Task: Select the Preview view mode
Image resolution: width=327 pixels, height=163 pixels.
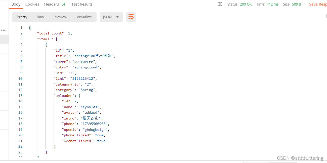Action: pos(60,17)
